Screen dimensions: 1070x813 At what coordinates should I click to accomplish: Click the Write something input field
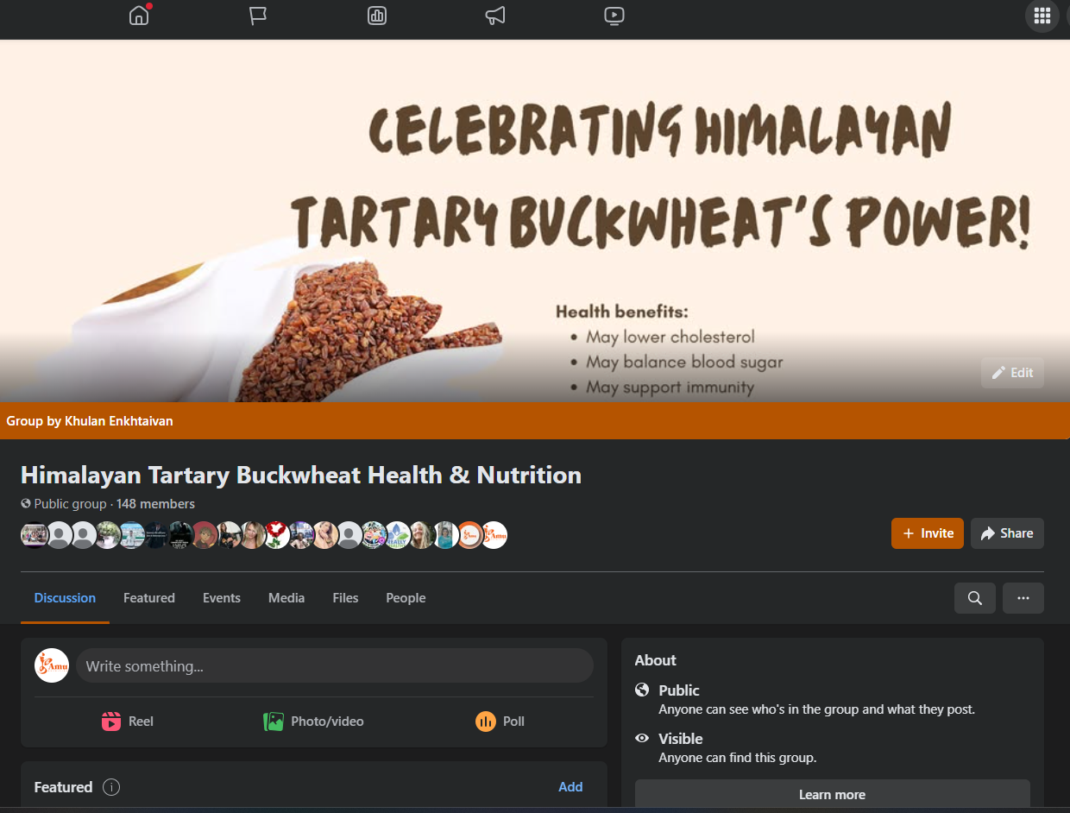pos(335,666)
